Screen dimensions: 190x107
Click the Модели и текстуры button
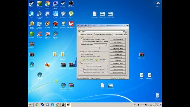click(x=118, y=67)
